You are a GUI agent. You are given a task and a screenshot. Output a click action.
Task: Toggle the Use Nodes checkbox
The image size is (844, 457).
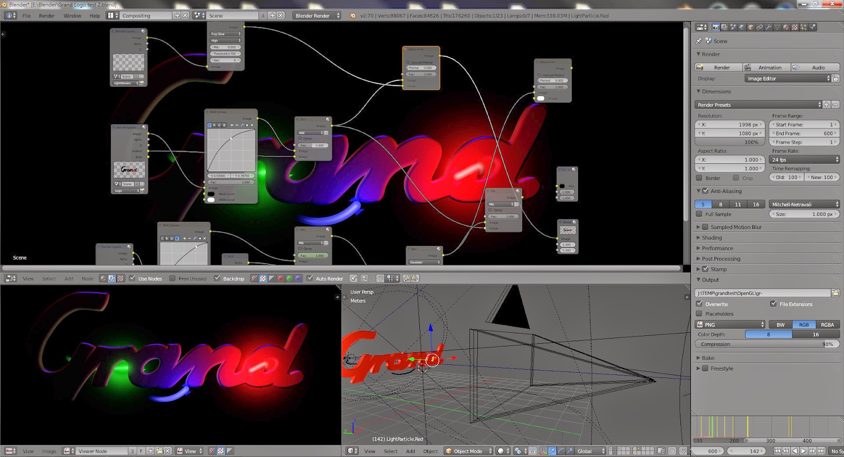tap(132, 279)
